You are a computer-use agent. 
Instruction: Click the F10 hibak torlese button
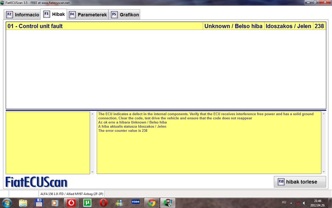[300, 182]
